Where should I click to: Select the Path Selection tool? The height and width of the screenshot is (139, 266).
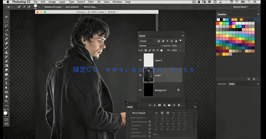point(6,88)
